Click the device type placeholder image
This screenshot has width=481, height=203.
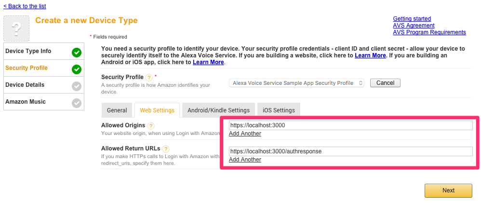(16, 28)
